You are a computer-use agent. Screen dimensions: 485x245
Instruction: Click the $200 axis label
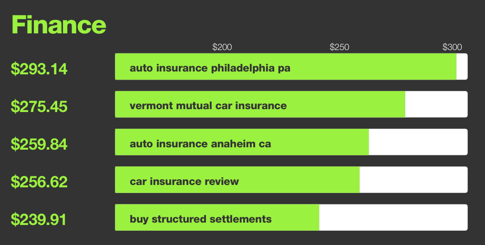[x=222, y=47]
